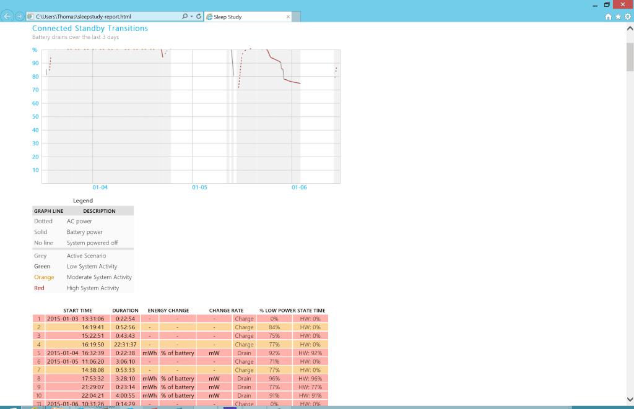Viewport: 634px width, 409px height.
Task: Click the Drain label in row 5
Action: 244,353
